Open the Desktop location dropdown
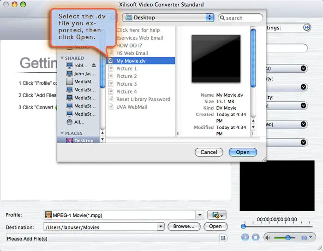 (168, 18)
